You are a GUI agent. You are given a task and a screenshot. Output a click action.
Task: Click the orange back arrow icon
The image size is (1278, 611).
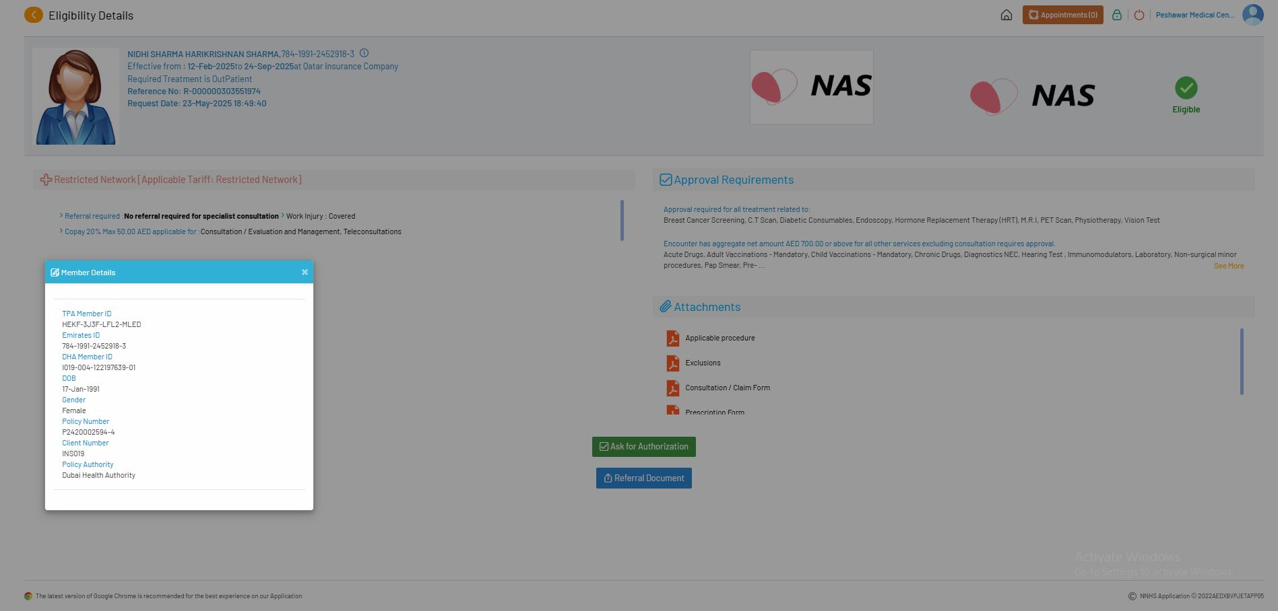point(33,15)
